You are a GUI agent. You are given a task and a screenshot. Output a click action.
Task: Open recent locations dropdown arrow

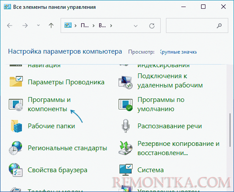coord(38,25)
